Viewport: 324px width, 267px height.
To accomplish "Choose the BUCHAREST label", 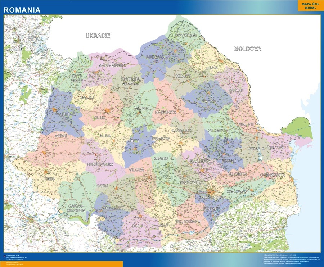I will [x=213, y=198].
